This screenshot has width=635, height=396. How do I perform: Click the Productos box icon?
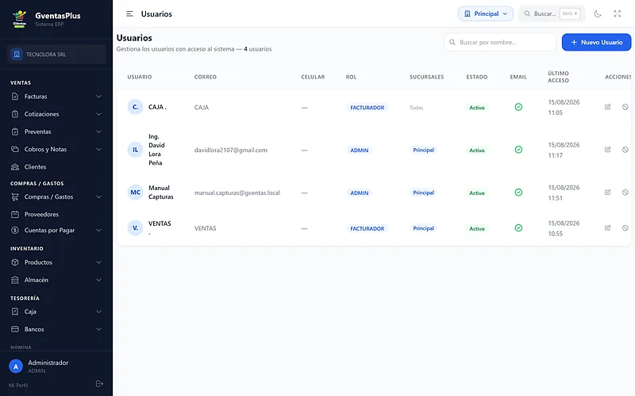pyautogui.click(x=15, y=262)
